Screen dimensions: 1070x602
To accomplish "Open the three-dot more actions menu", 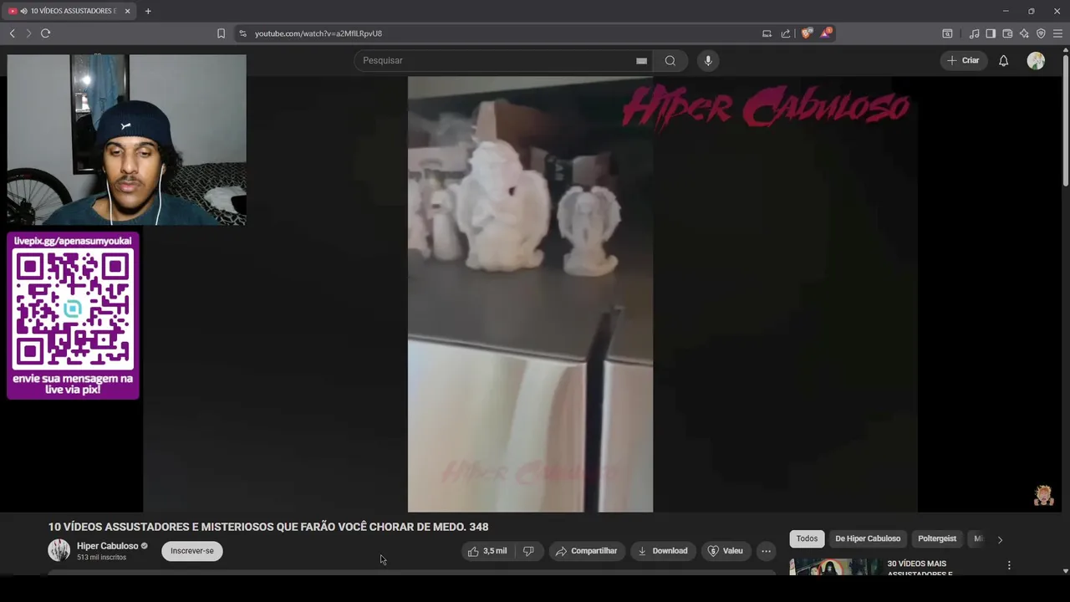I will point(766,551).
